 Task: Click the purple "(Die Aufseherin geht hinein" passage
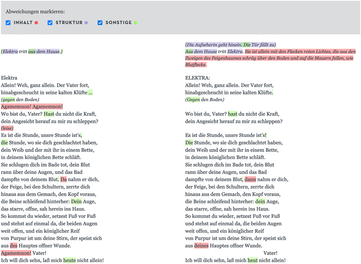tap(213, 45)
